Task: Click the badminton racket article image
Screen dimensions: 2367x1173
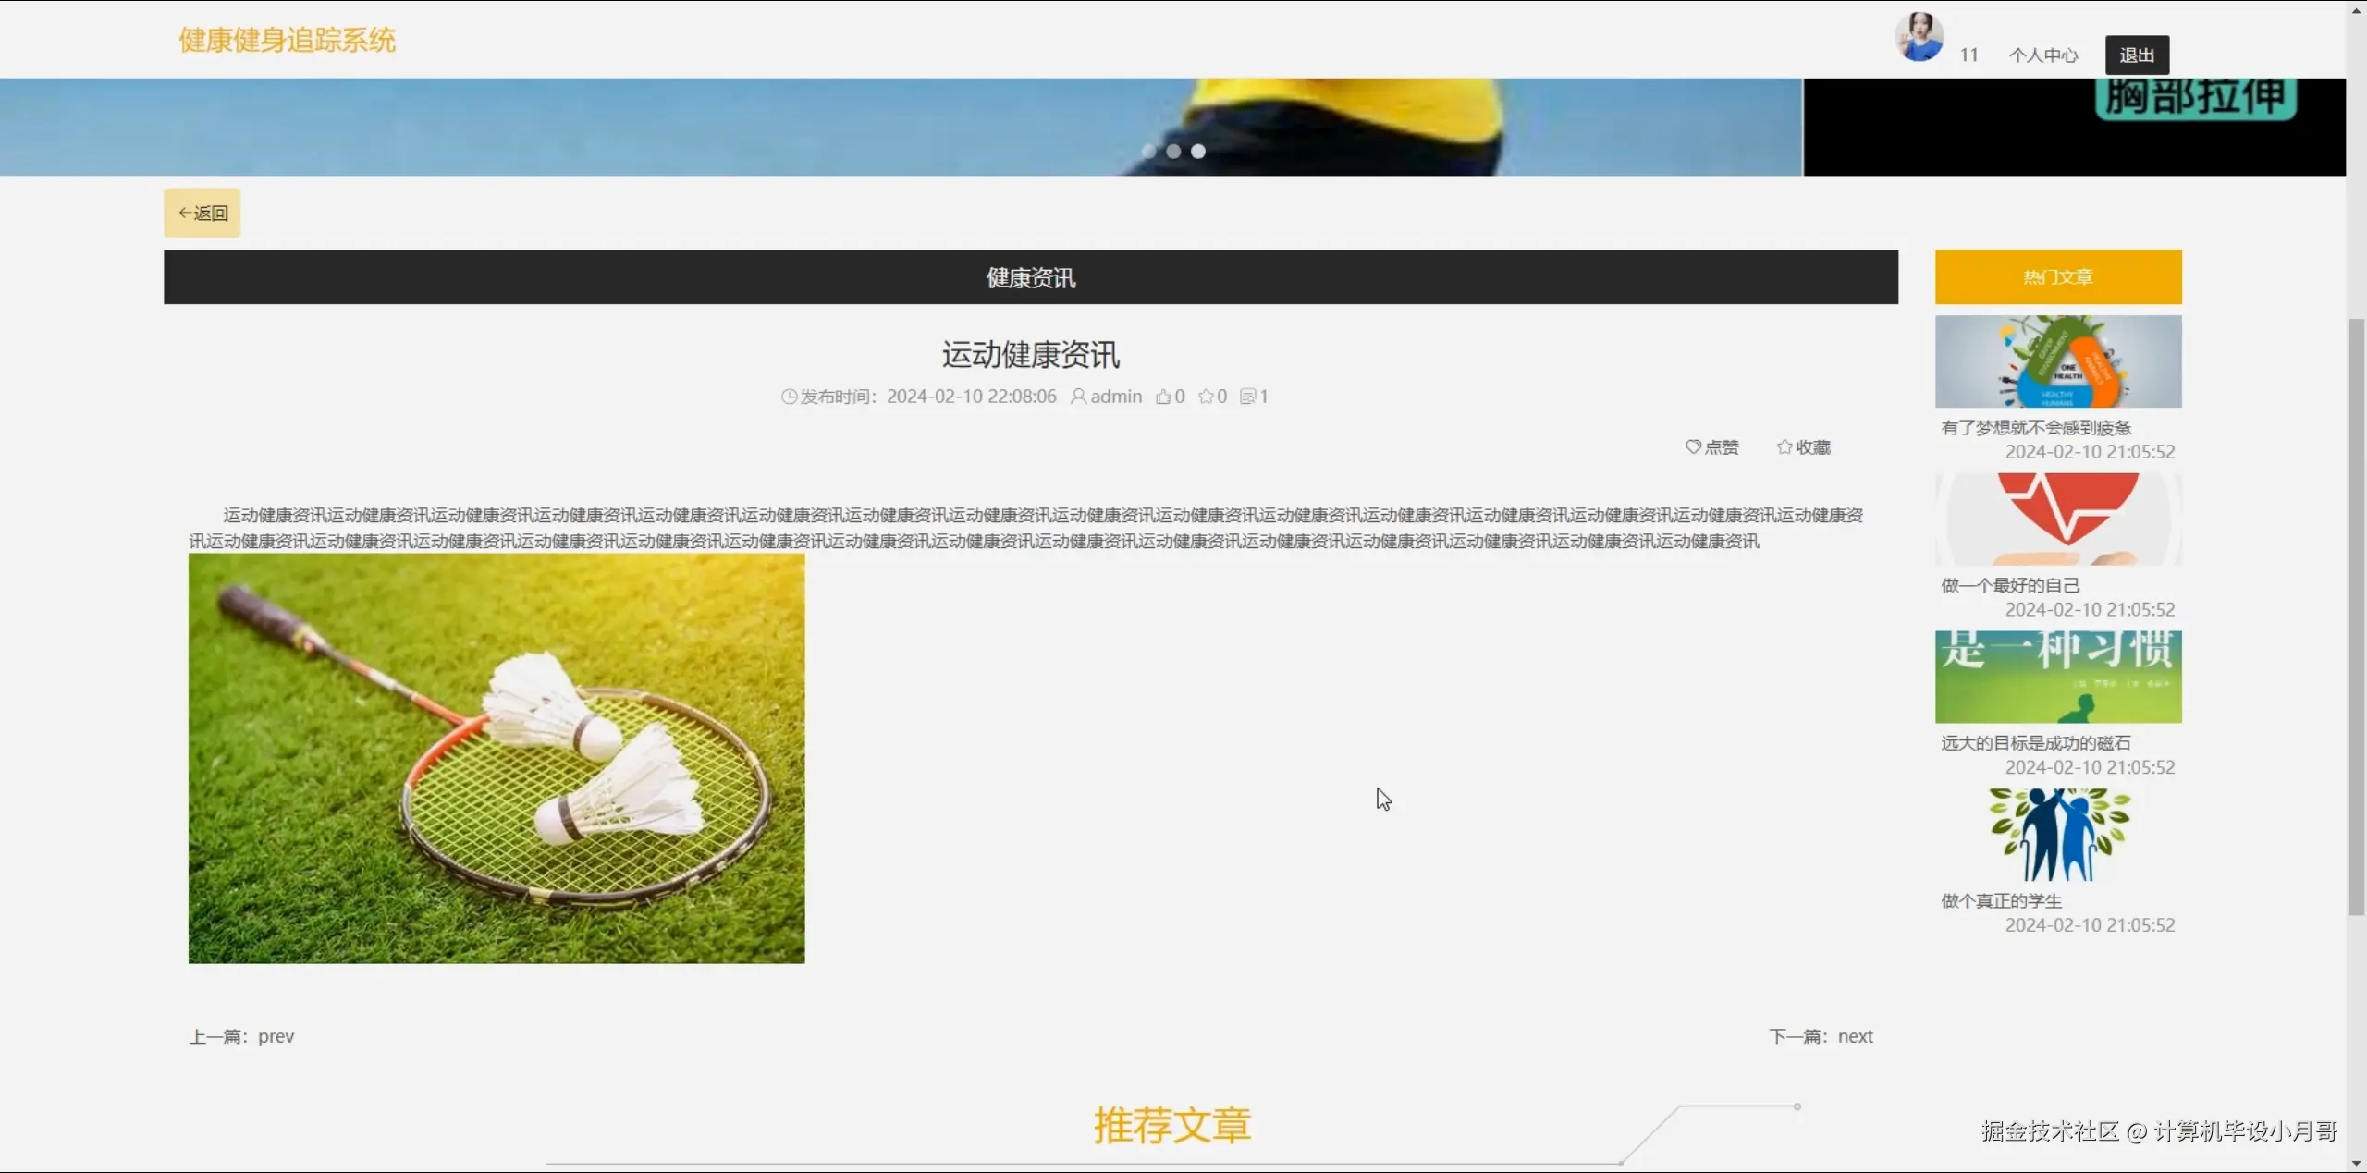Action: pos(497,758)
